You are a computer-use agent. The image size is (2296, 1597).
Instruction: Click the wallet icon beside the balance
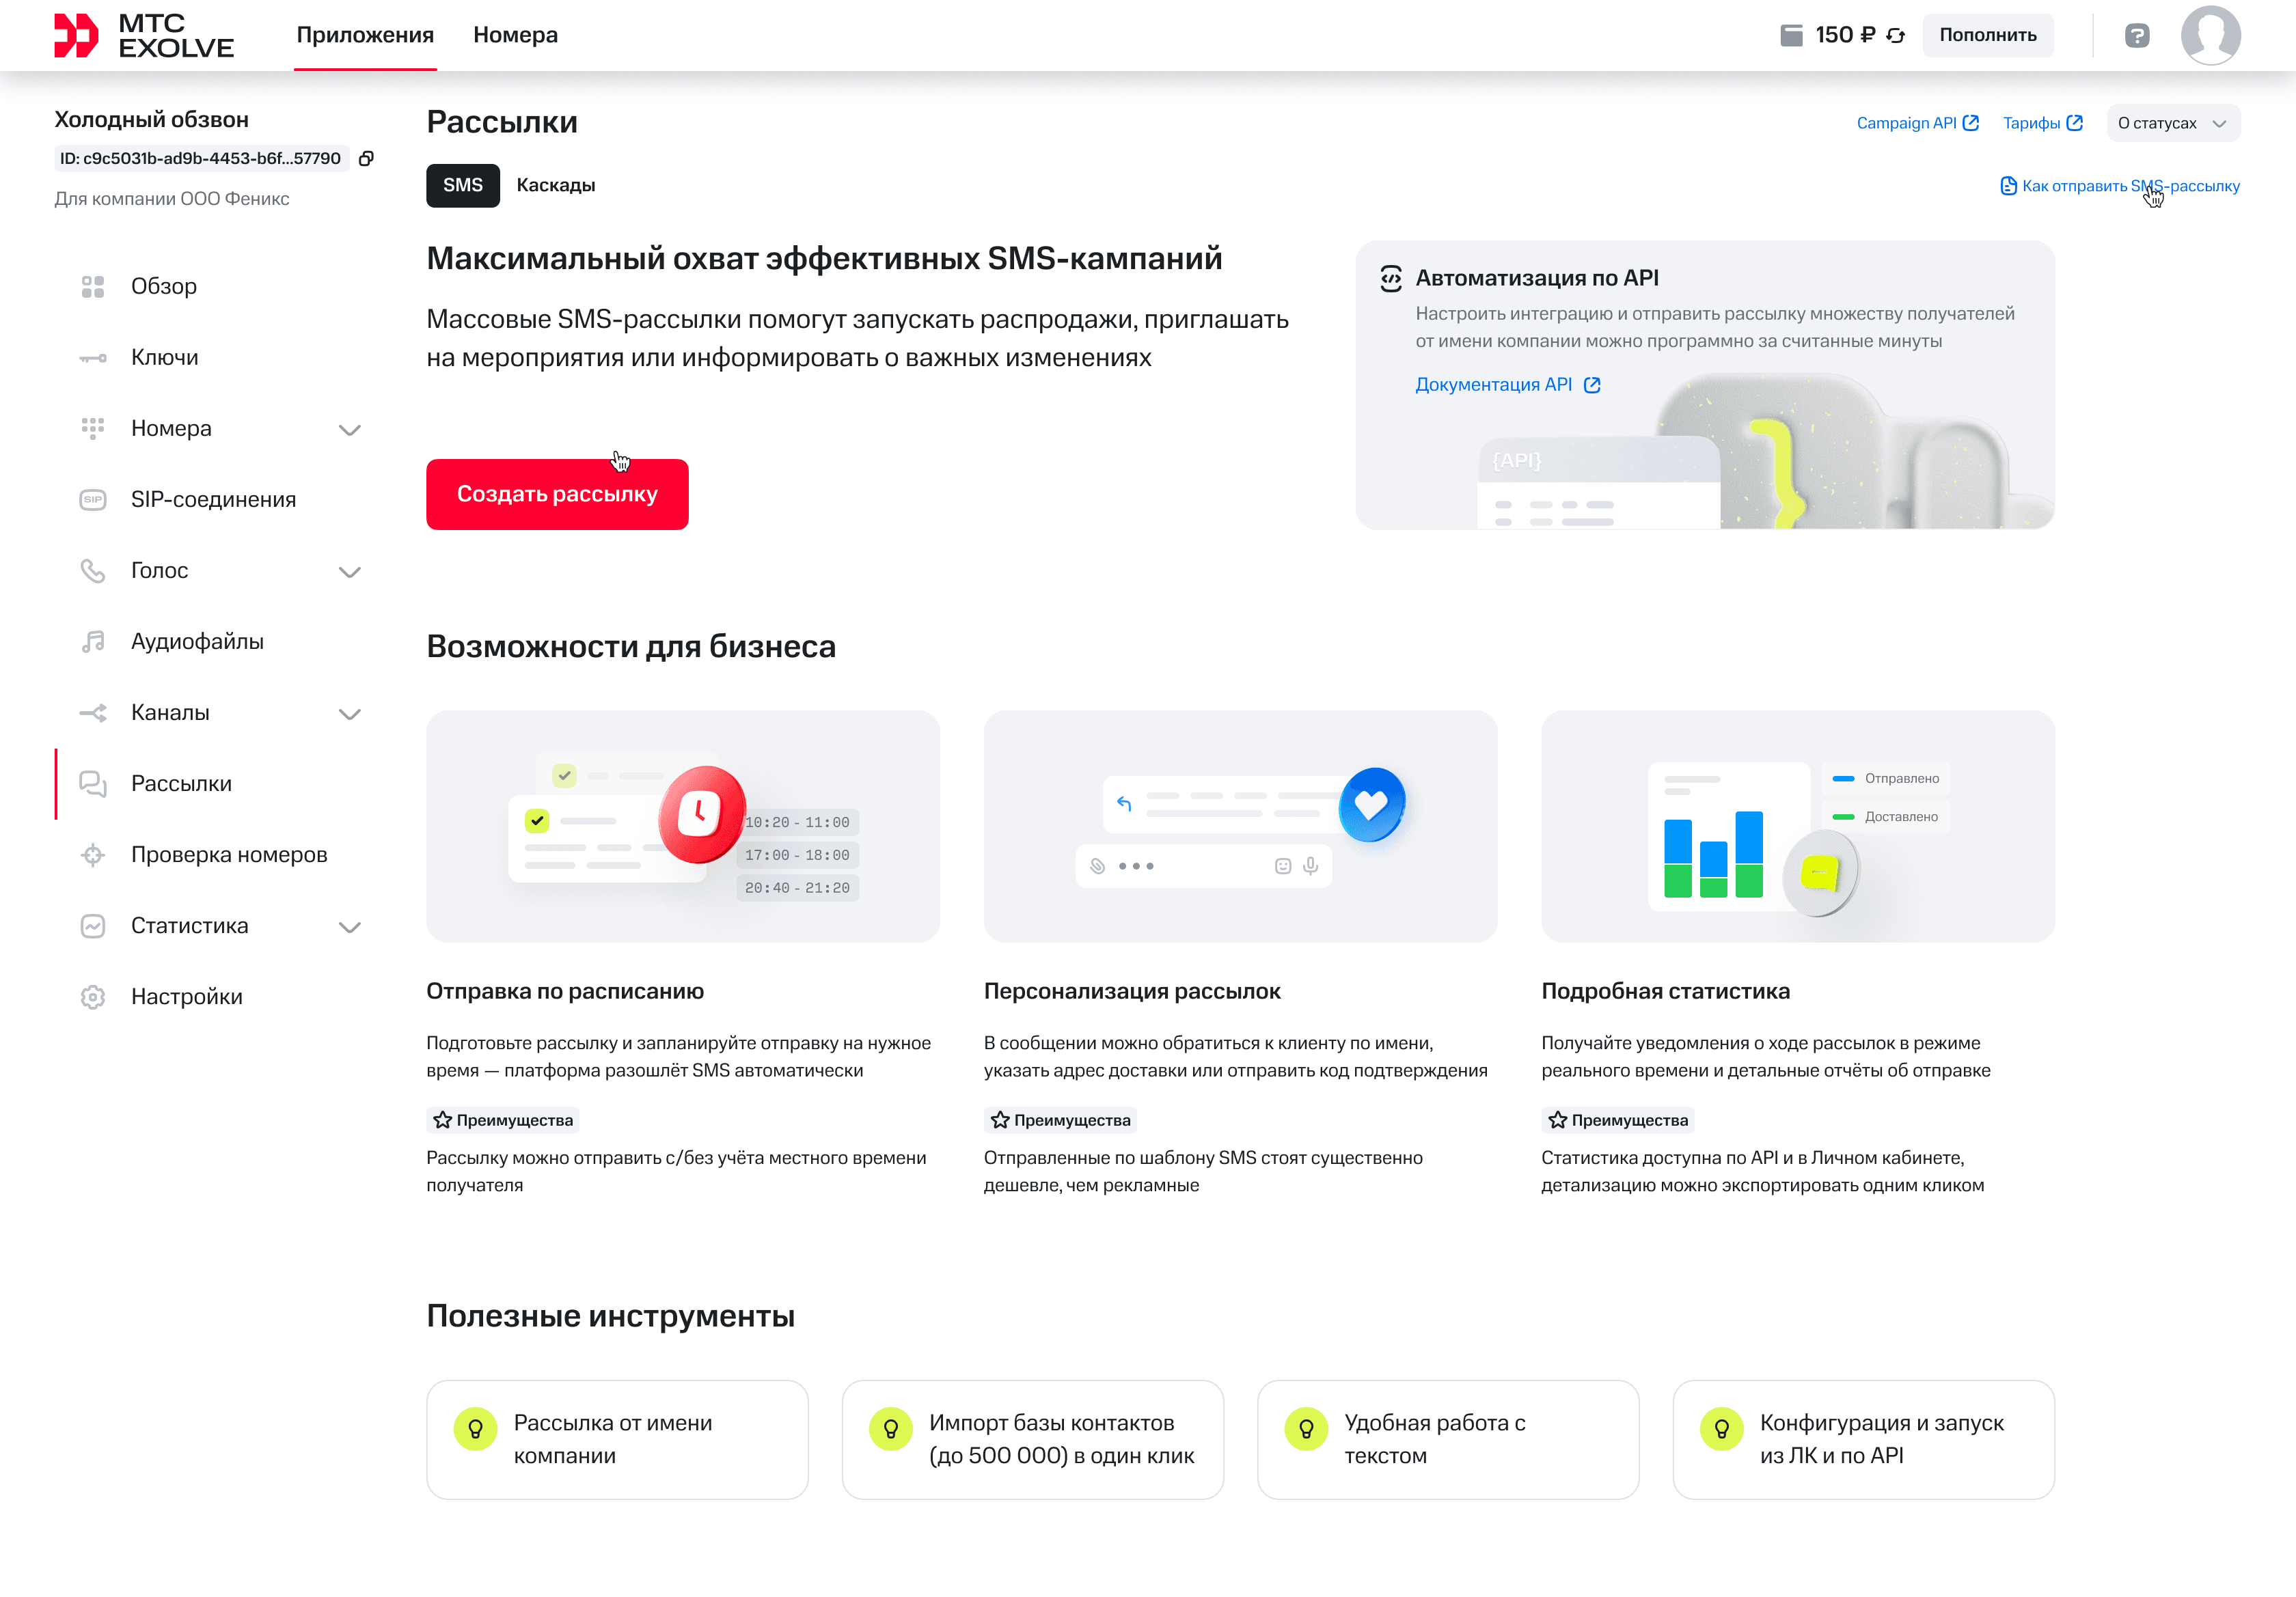pos(1791,35)
